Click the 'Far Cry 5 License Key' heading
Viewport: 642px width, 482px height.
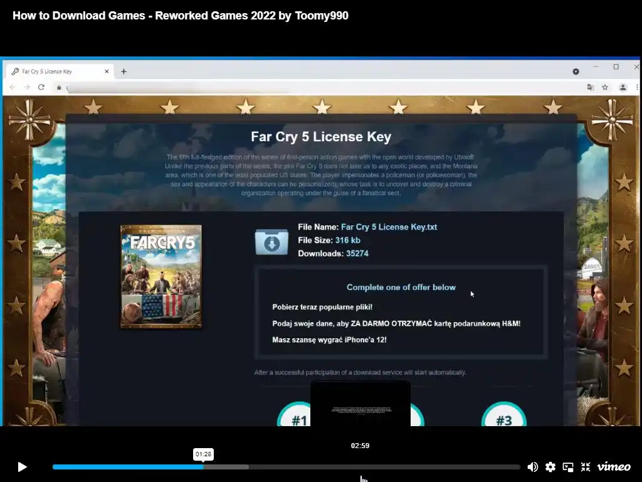point(321,136)
